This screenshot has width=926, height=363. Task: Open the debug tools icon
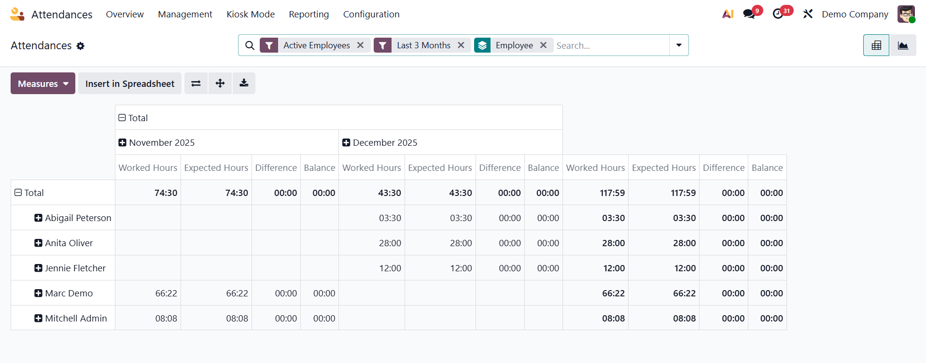(808, 14)
